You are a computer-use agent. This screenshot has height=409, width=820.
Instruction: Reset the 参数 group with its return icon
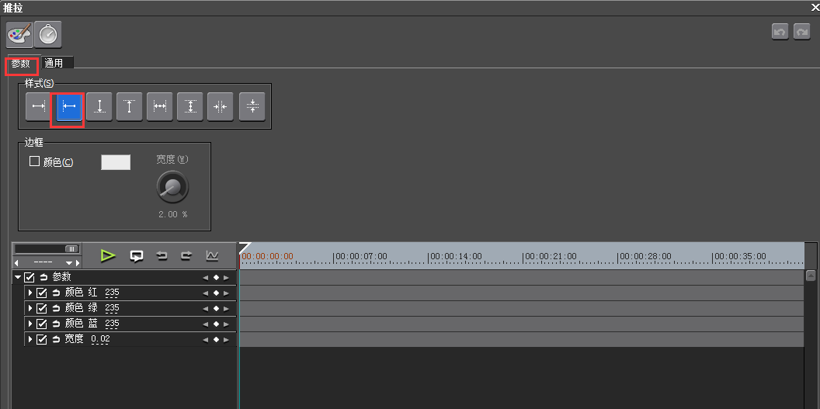pyautogui.click(x=44, y=277)
